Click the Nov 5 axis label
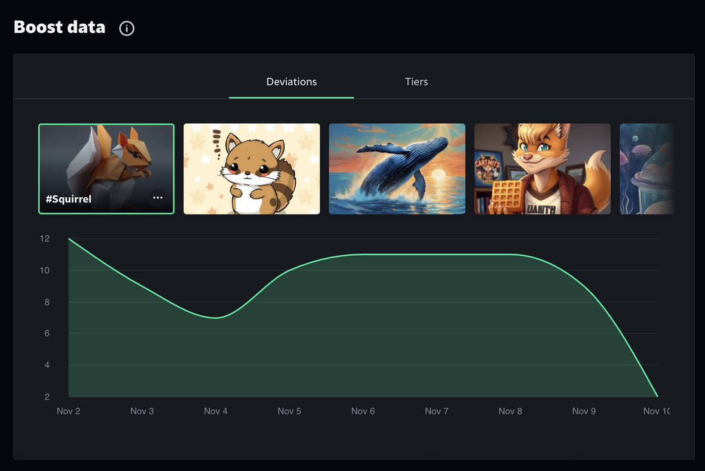Image resolution: width=705 pixels, height=471 pixels. (x=289, y=411)
